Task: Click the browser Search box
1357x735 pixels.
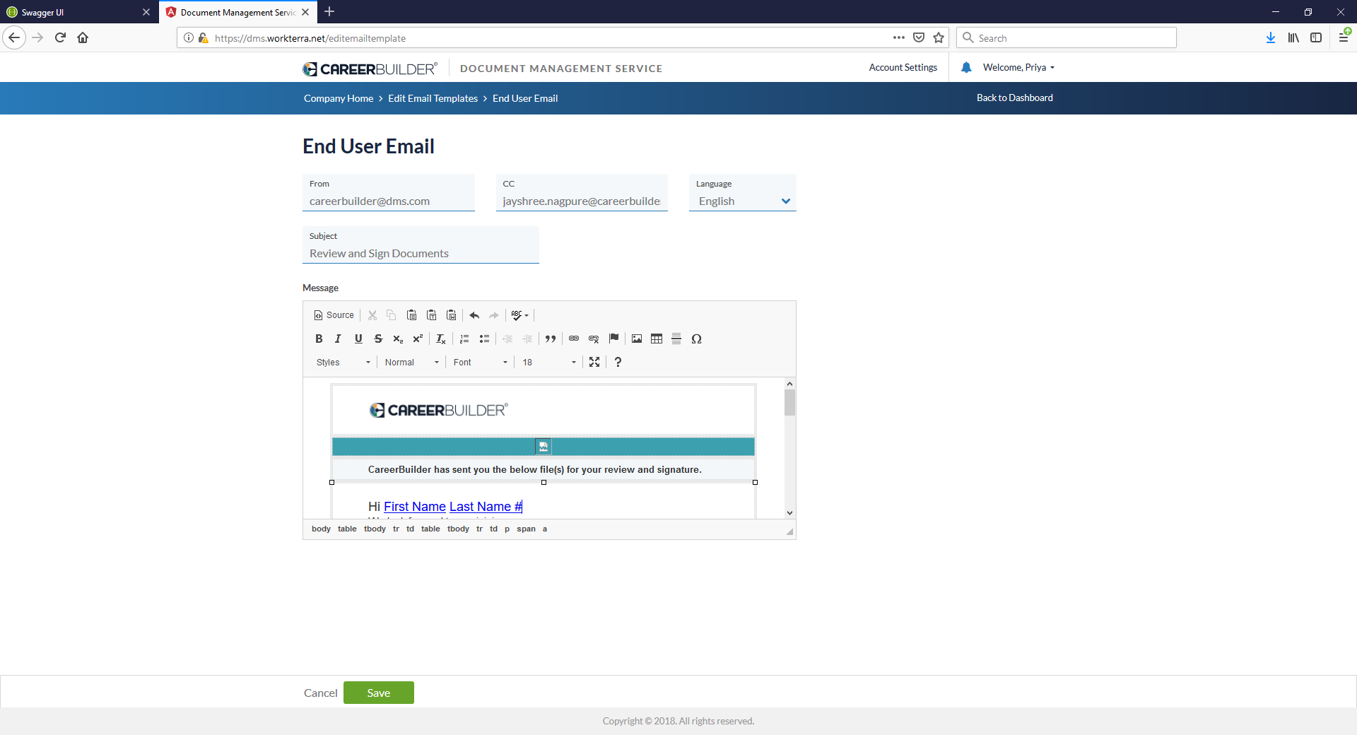Action: [1067, 37]
